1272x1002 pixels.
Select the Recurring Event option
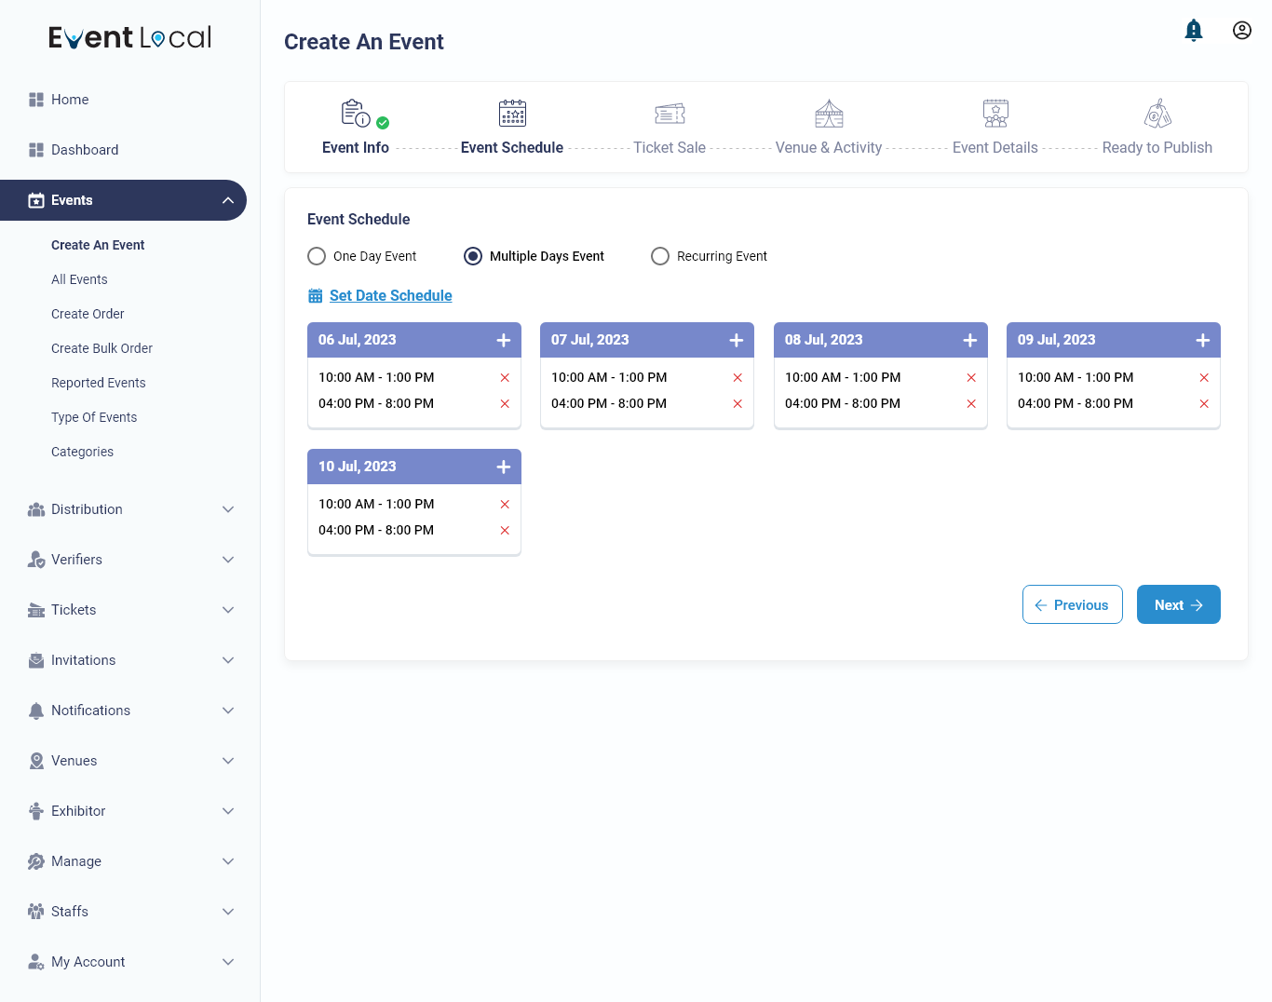660,255
